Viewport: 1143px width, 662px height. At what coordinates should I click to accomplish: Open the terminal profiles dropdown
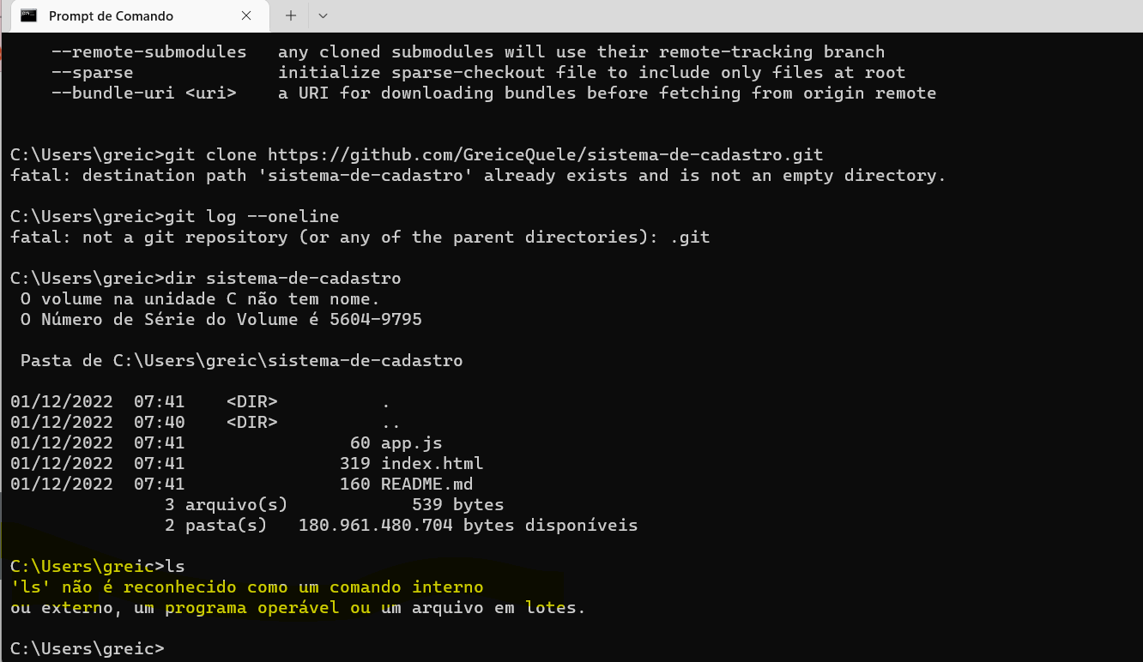(x=324, y=15)
